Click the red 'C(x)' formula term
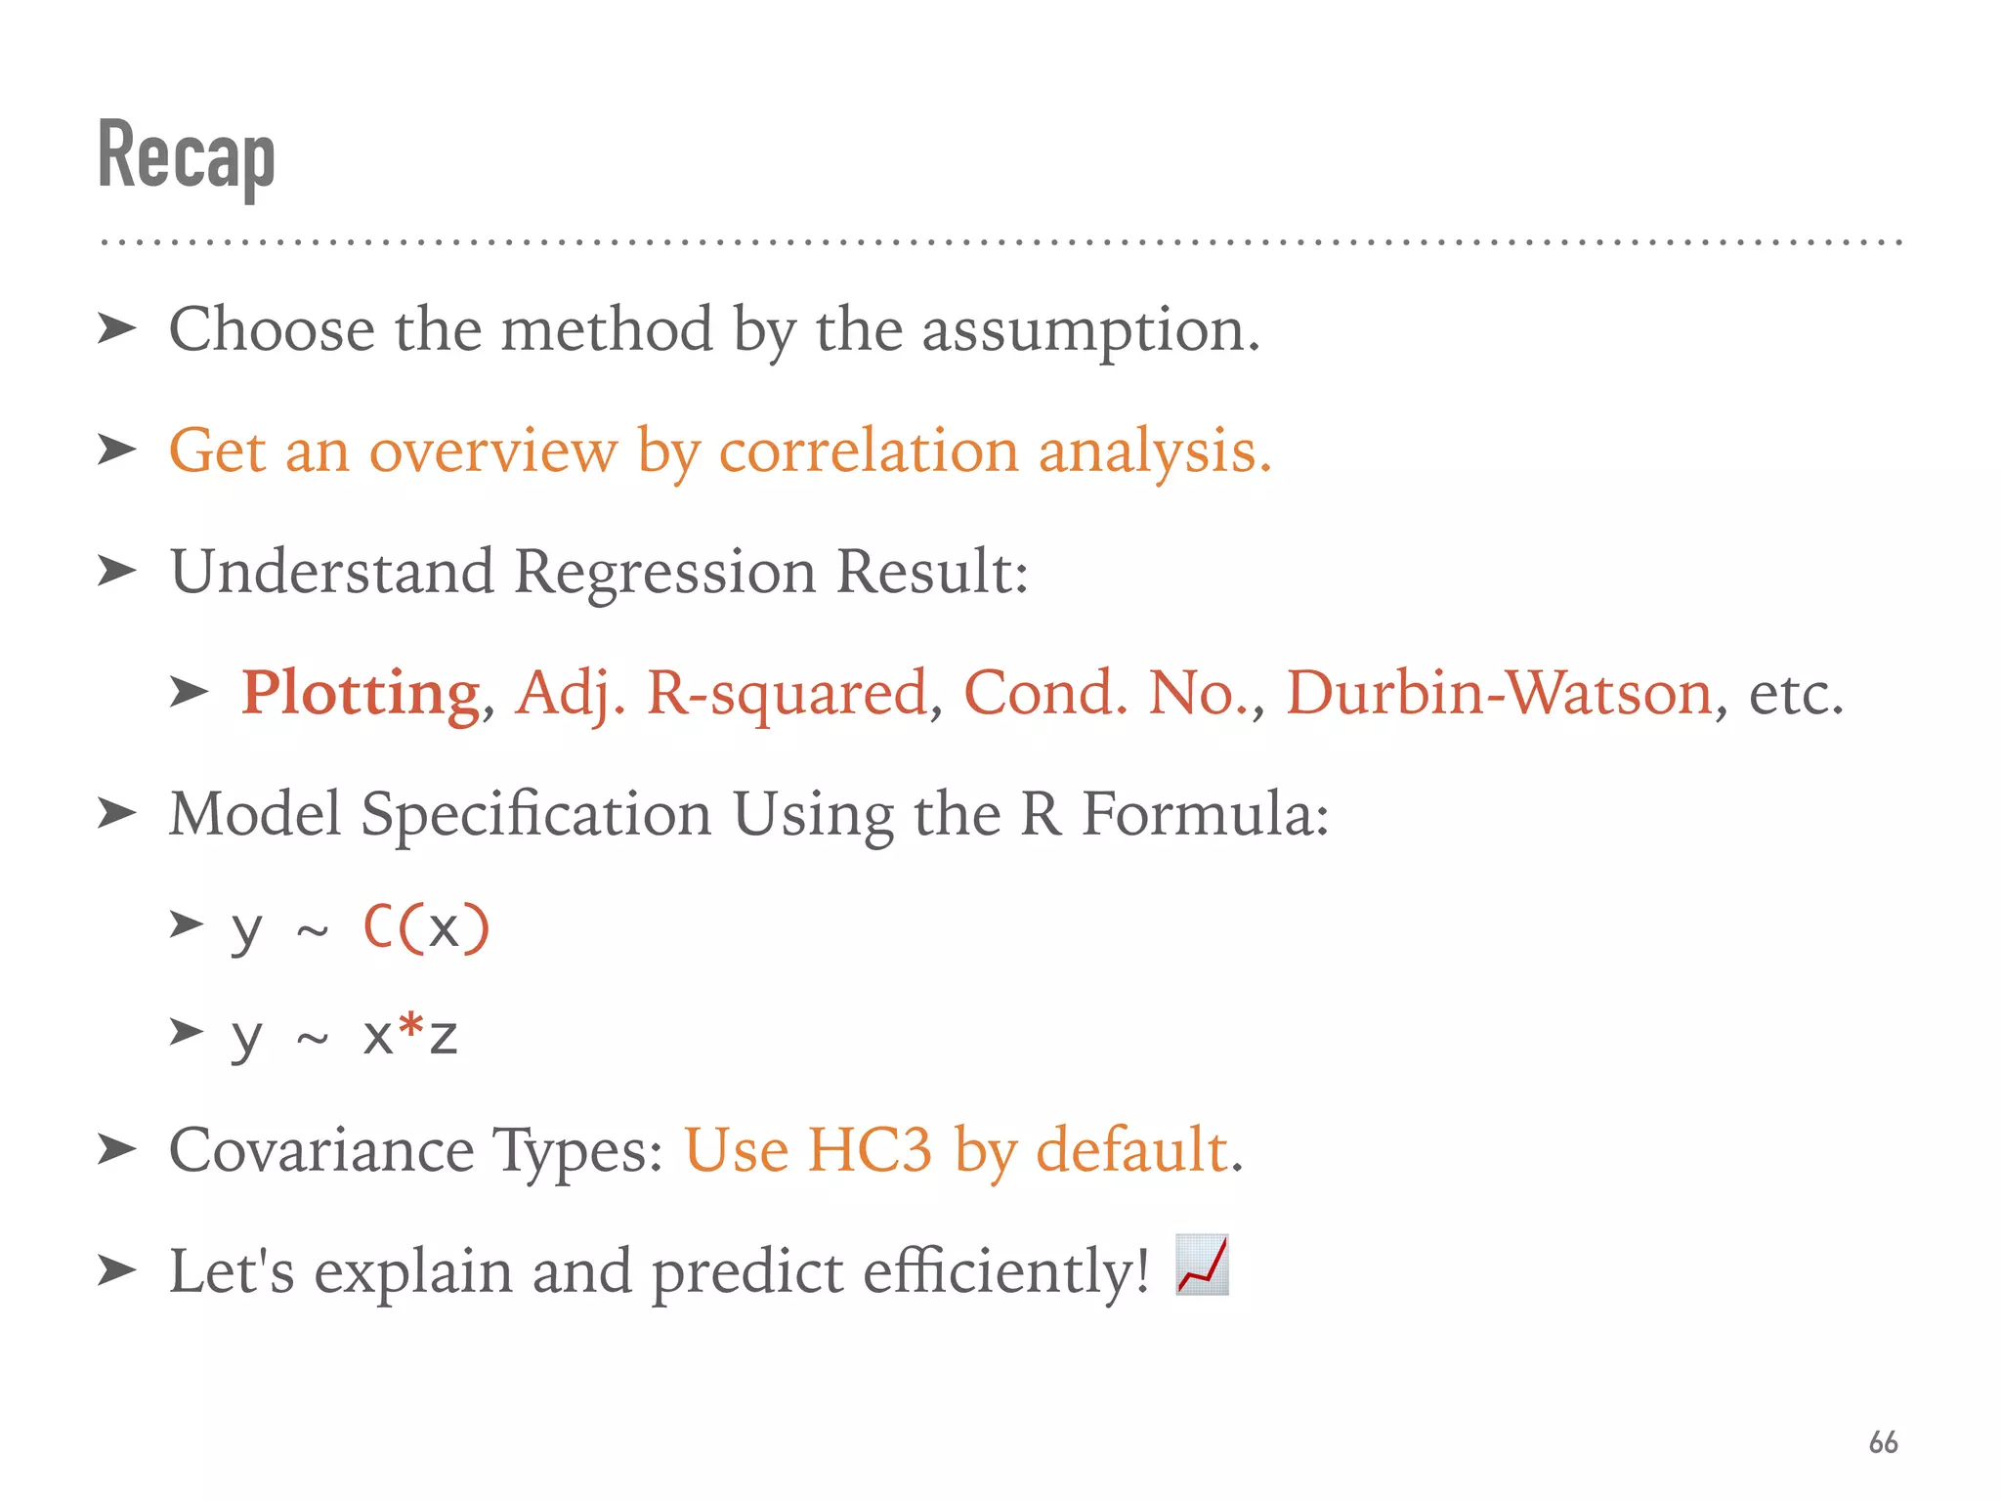The height and width of the screenshot is (1501, 2001). click(x=426, y=926)
